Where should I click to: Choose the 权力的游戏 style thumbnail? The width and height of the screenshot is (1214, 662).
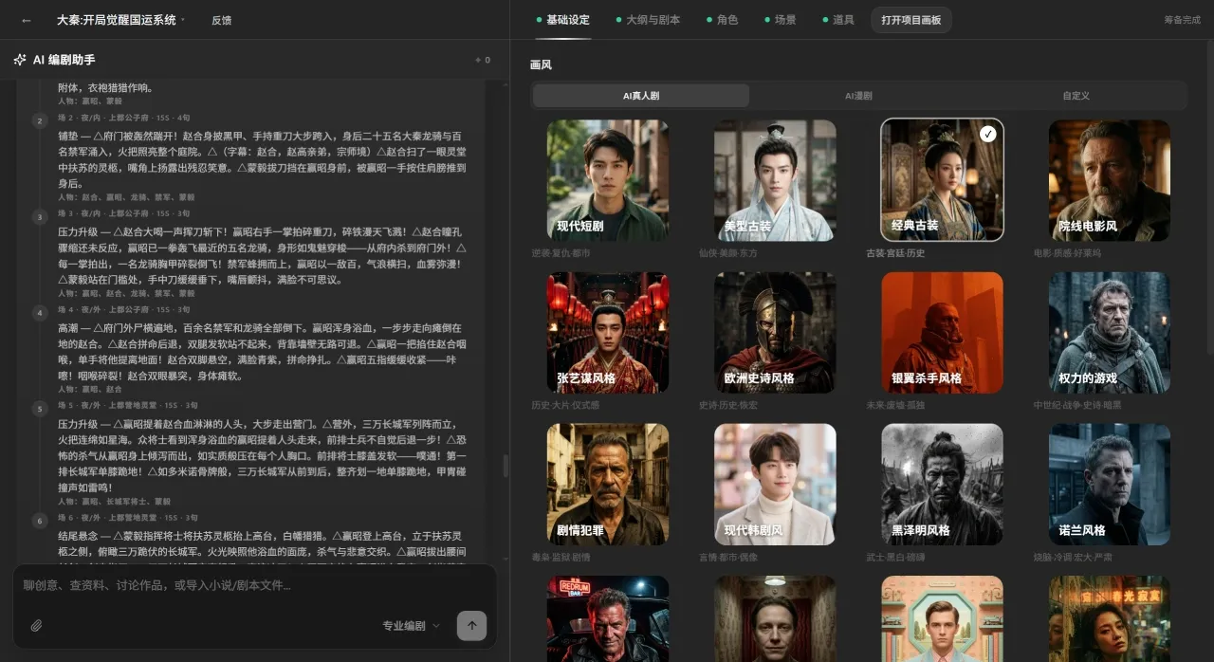tap(1110, 332)
